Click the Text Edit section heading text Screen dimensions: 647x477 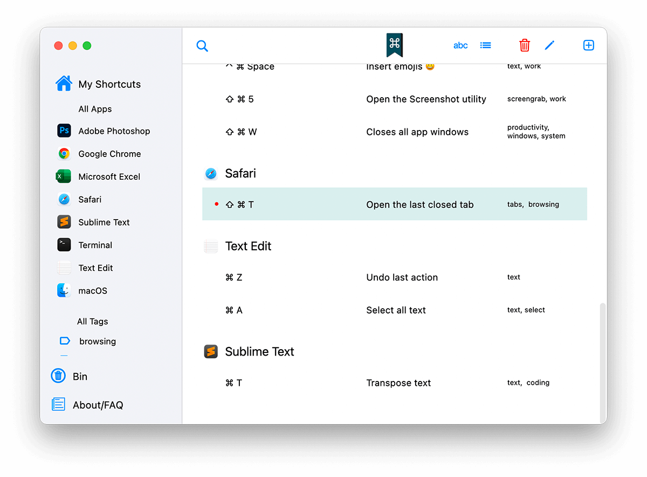coord(248,247)
